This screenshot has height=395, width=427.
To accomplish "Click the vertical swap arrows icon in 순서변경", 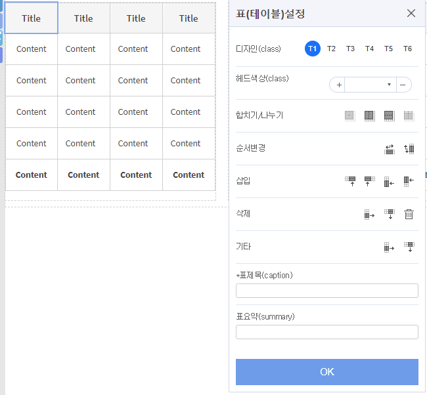I will pyautogui.click(x=409, y=149).
